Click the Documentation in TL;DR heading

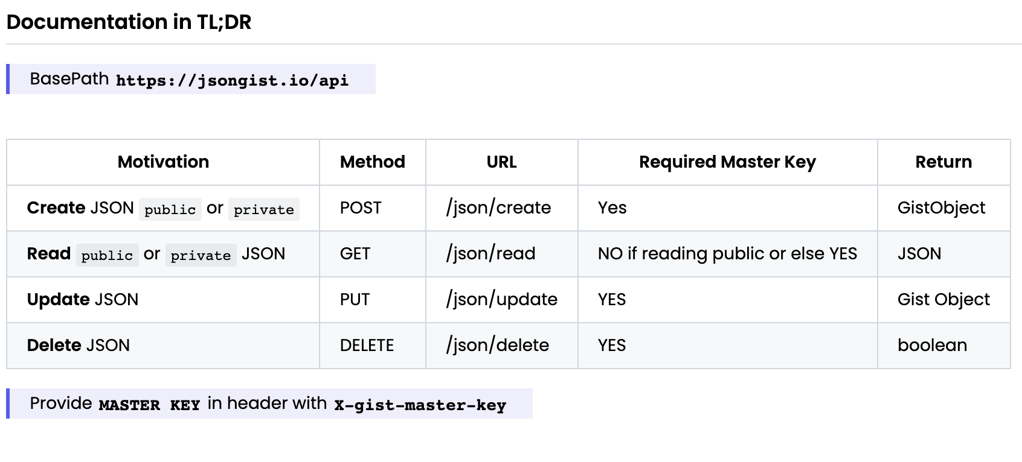pyautogui.click(x=129, y=22)
